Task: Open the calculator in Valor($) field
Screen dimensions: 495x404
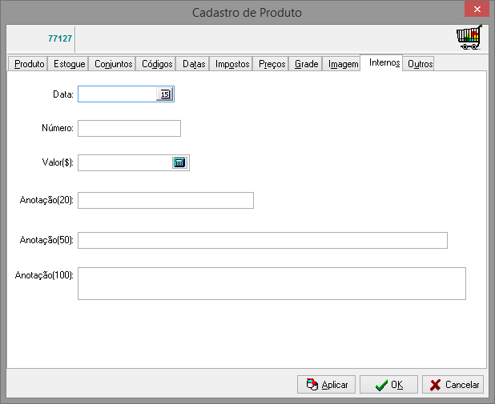Action: [x=179, y=162]
